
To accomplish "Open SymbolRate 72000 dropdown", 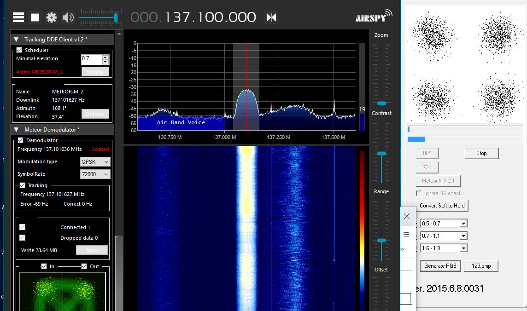I will (x=95, y=174).
